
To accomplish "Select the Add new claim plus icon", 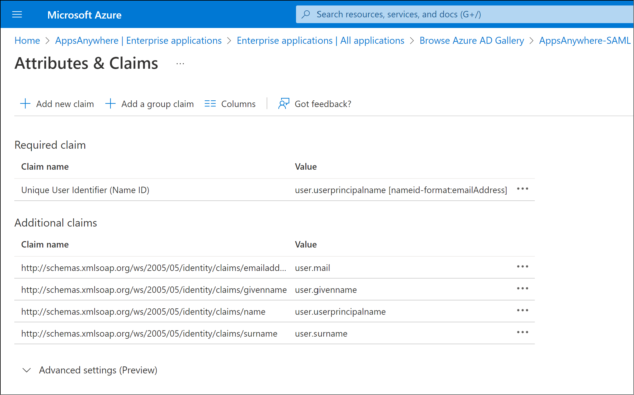I will [25, 103].
